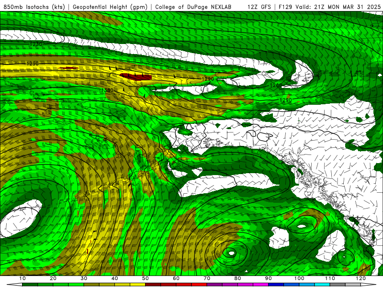
Task: Click the '100' legend scale number
Action: tap(299, 278)
